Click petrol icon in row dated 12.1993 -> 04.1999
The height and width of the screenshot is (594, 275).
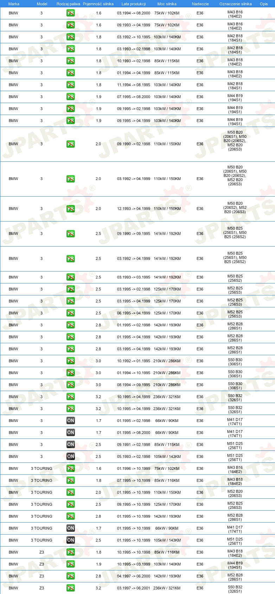click(x=71, y=209)
